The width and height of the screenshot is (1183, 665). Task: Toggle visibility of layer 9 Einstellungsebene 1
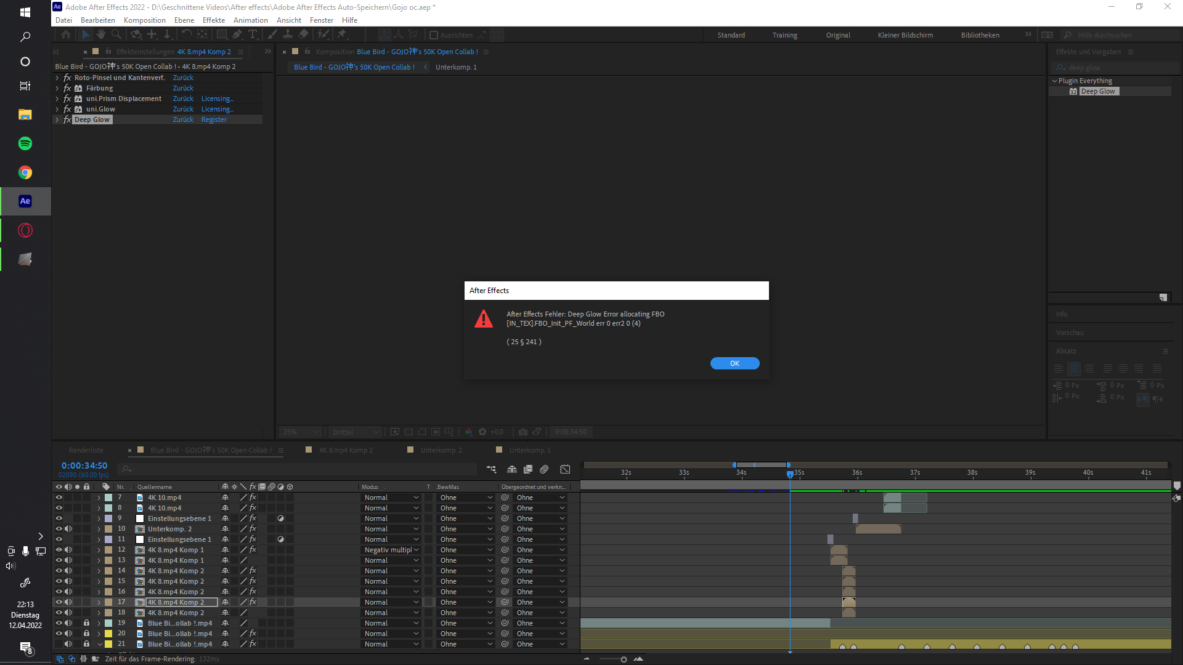click(59, 518)
